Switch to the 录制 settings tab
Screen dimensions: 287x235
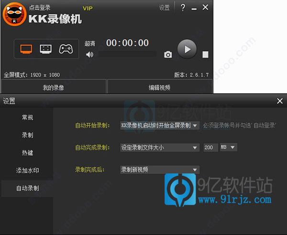point(27,135)
